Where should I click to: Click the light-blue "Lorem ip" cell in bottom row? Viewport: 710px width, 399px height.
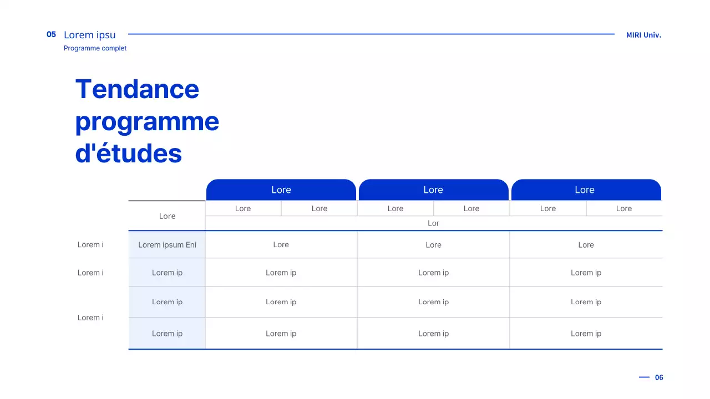[x=167, y=334]
